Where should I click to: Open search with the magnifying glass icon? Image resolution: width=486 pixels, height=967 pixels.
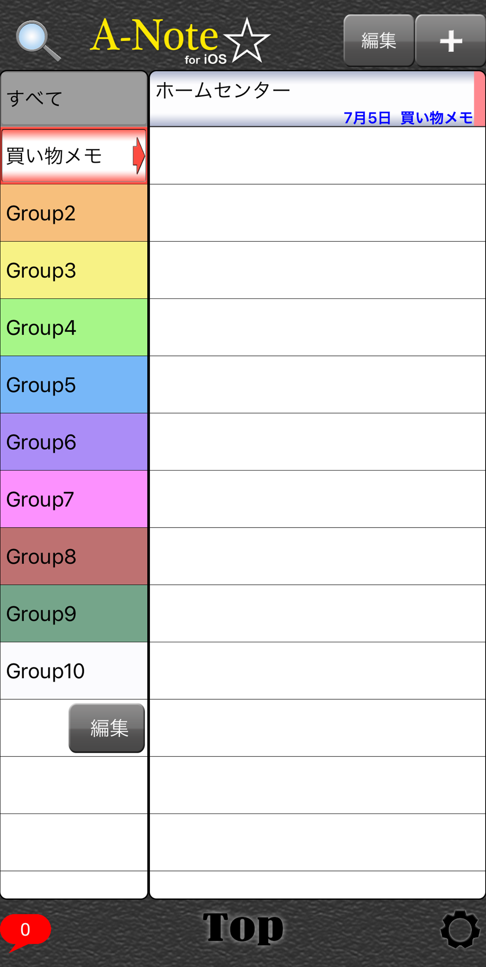tap(38, 41)
